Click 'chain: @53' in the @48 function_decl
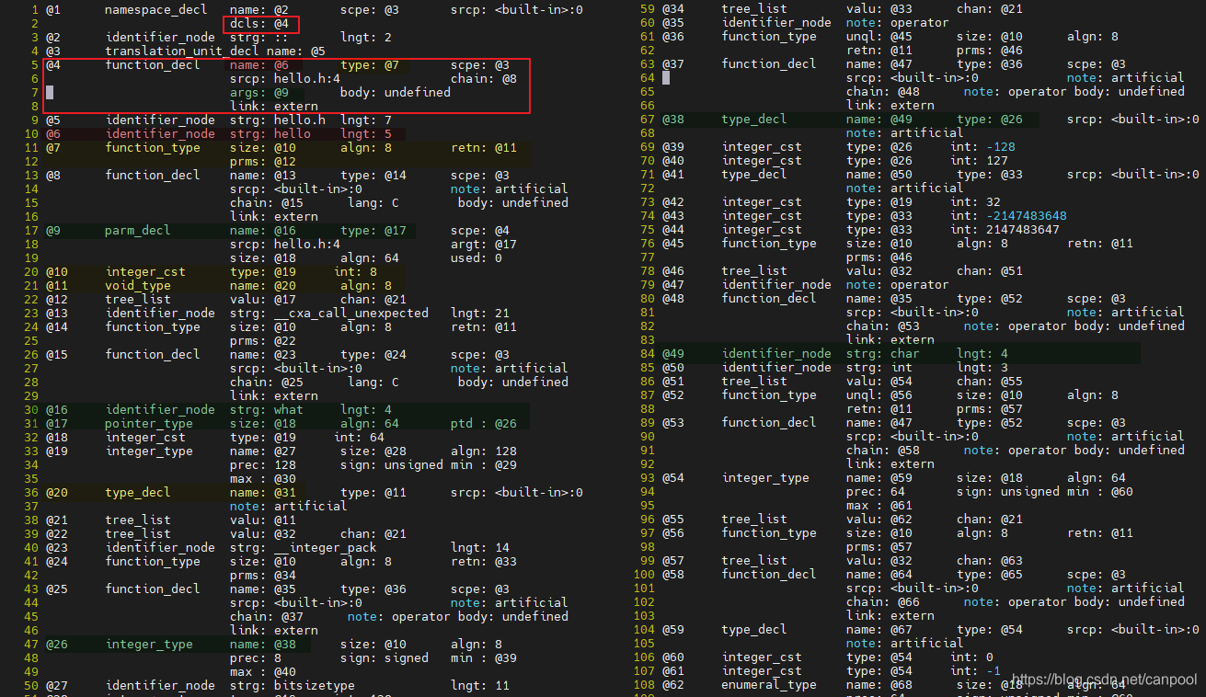This screenshot has height=697, width=1206. click(883, 326)
